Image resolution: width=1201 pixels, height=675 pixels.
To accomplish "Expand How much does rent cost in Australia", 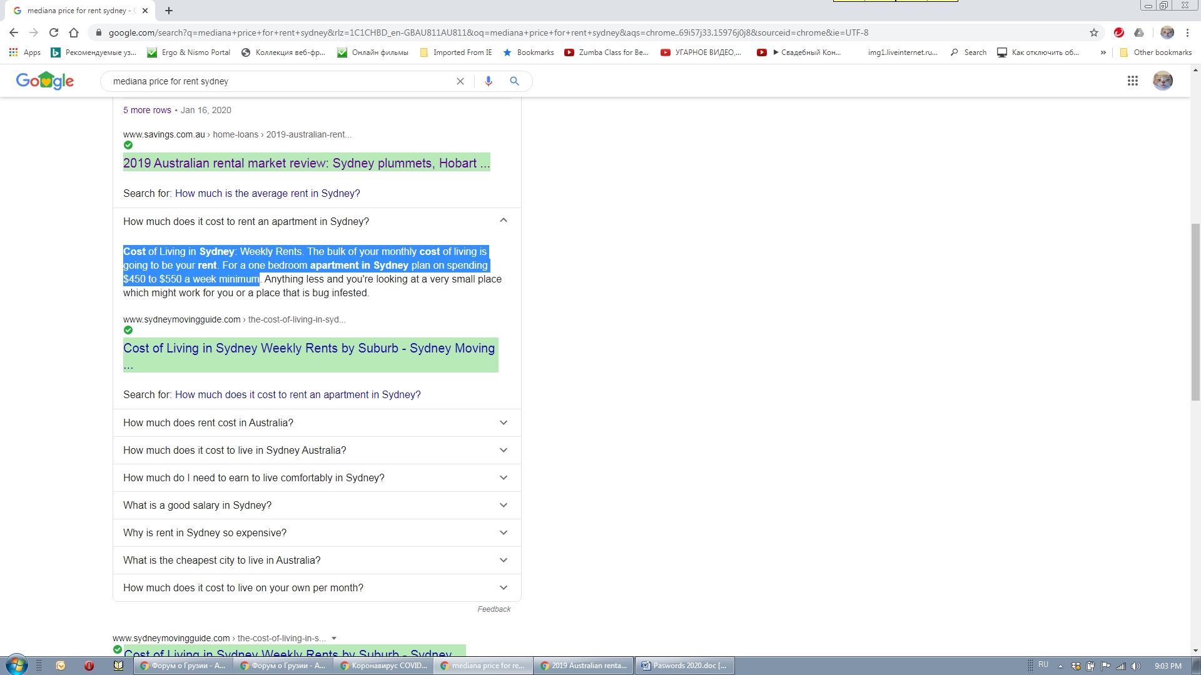I will point(317,423).
